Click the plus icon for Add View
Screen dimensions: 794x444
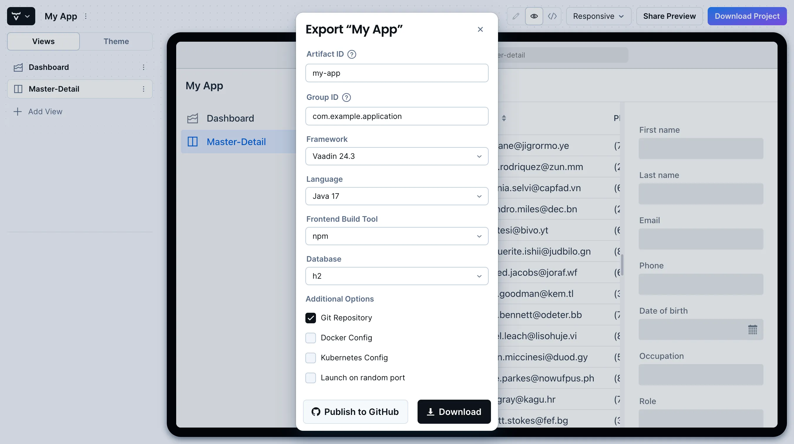tap(18, 112)
